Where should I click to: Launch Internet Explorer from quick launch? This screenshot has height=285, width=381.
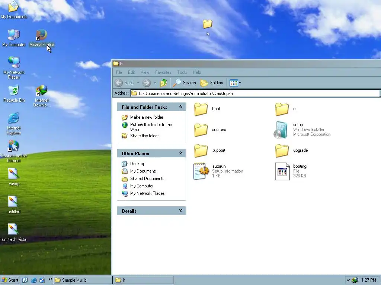pyautogui.click(x=34, y=280)
